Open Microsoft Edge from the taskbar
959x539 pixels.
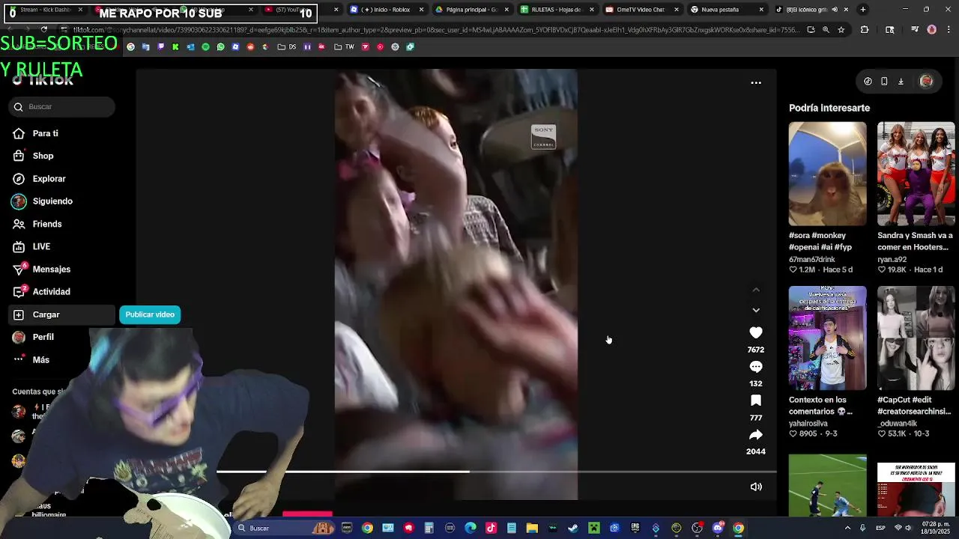(x=471, y=529)
